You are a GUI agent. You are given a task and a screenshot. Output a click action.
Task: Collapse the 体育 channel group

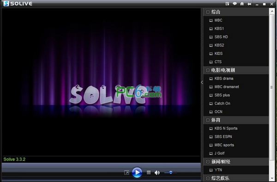point(208,120)
